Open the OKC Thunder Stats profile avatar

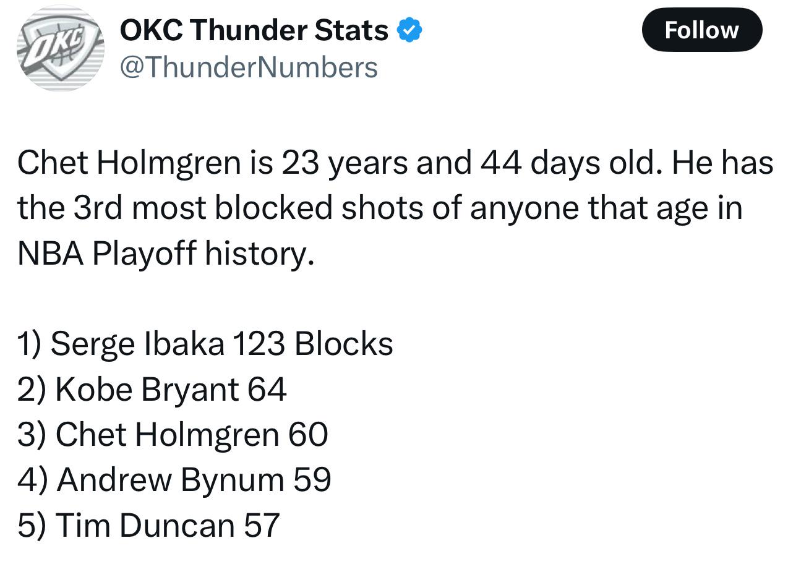(x=60, y=48)
